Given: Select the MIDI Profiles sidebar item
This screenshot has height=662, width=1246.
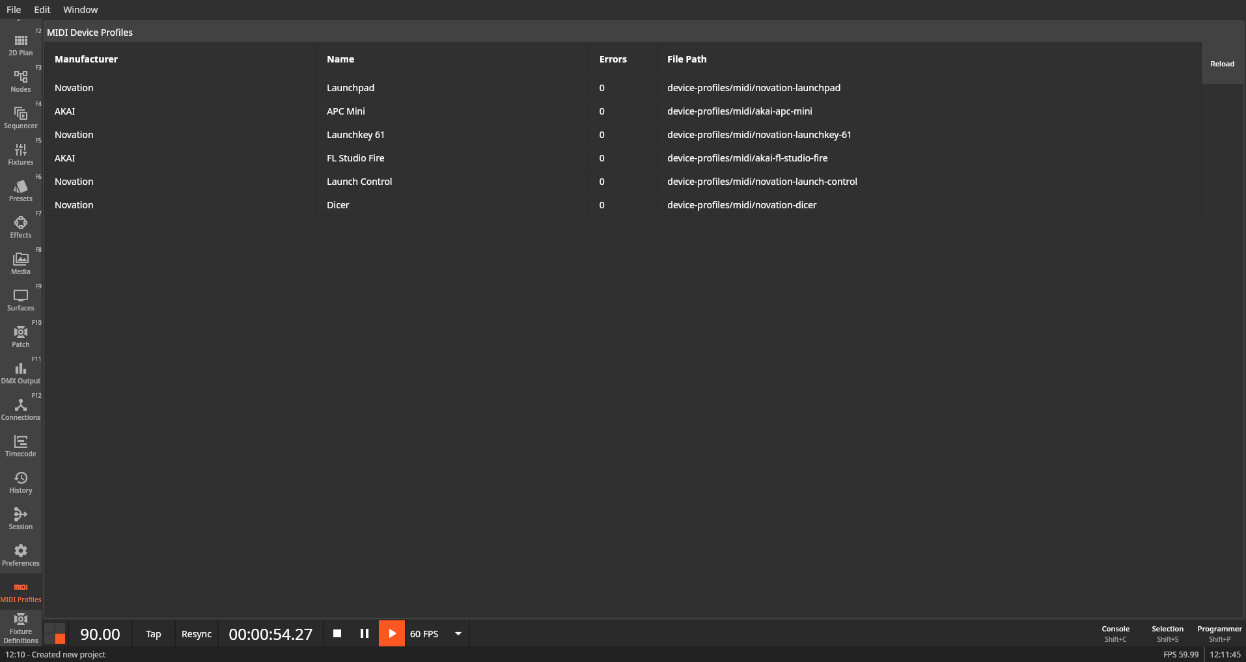Looking at the screenshot, I should [x=21, y=592].
